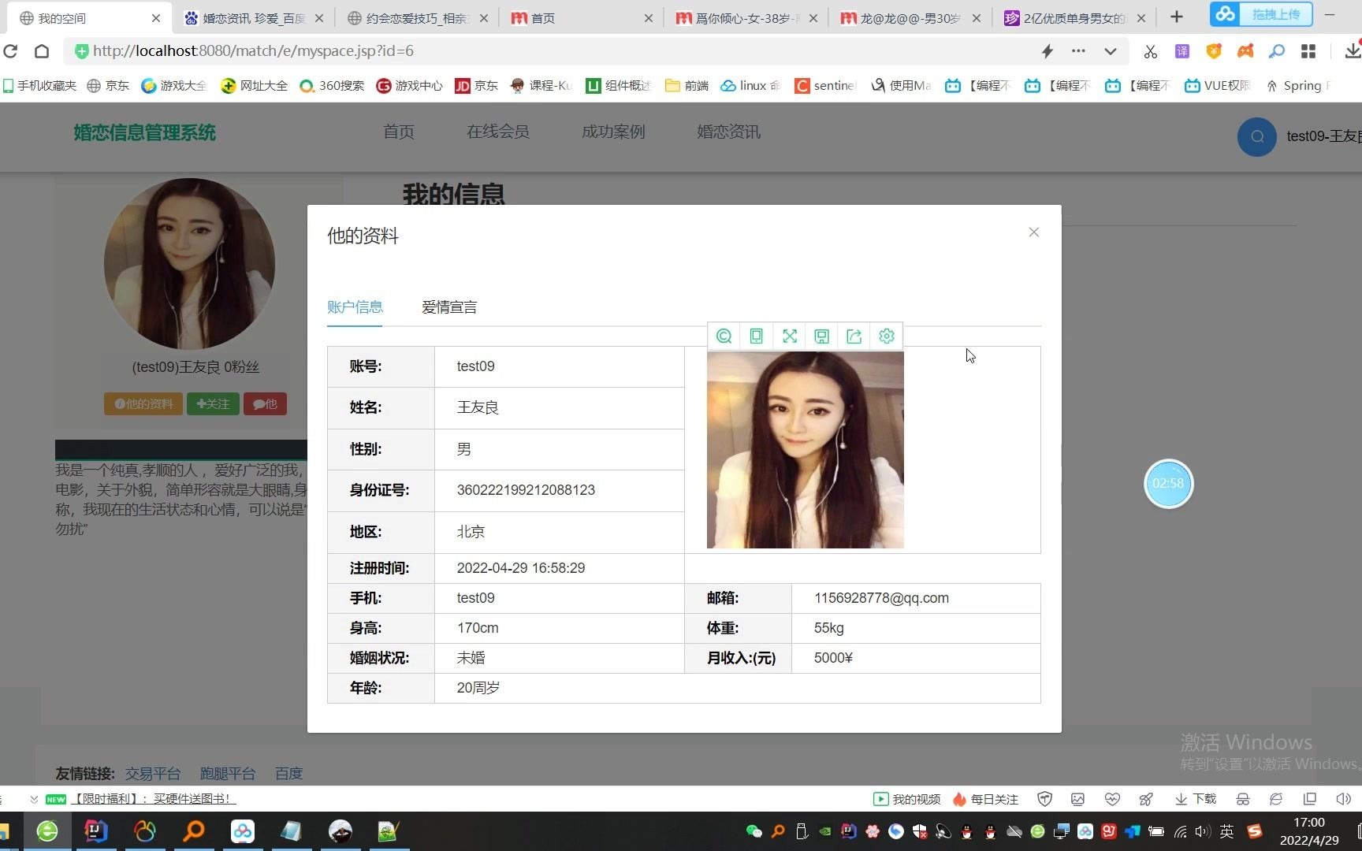Click 下载 in browser status bar

(x=1196, y=799)
